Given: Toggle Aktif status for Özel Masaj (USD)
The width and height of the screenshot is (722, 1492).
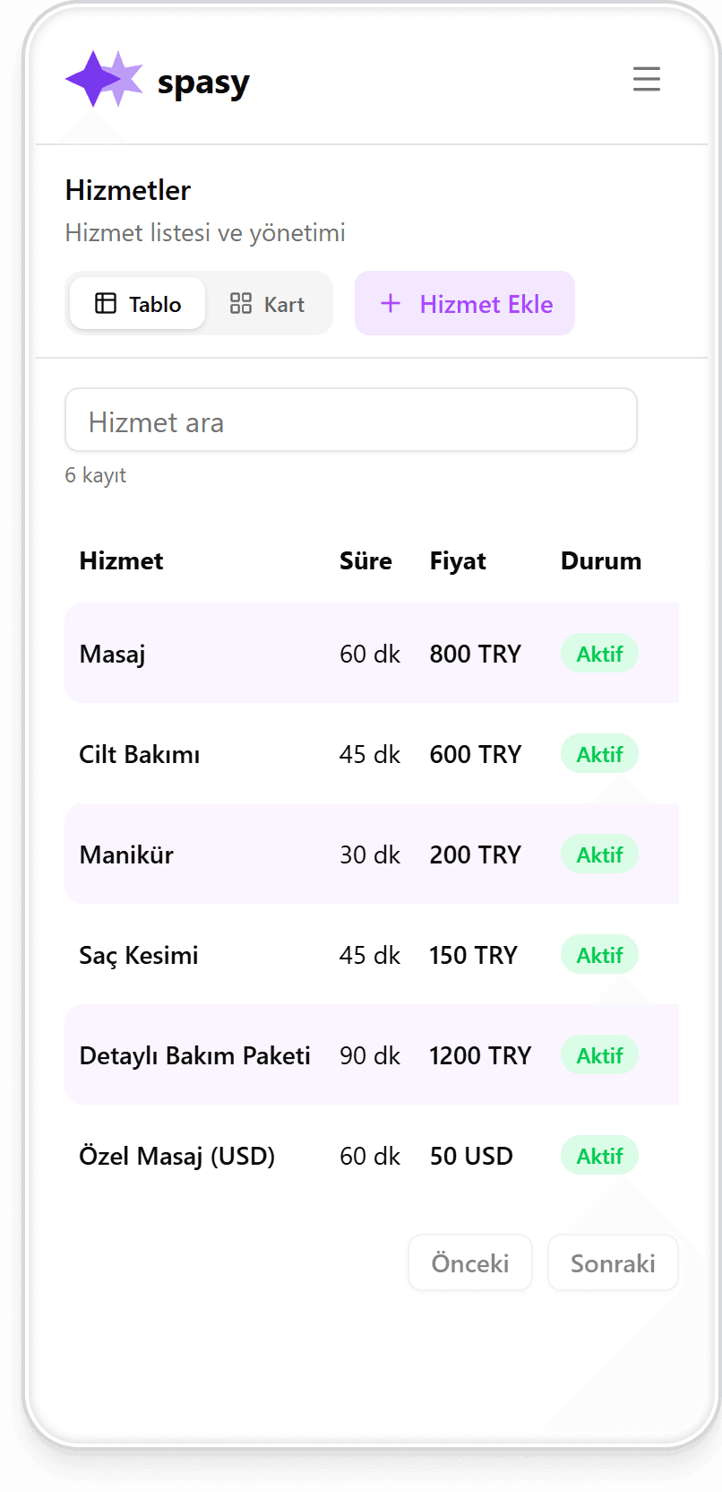Looking at the screenshot, I should click(x=598, y=1156).
